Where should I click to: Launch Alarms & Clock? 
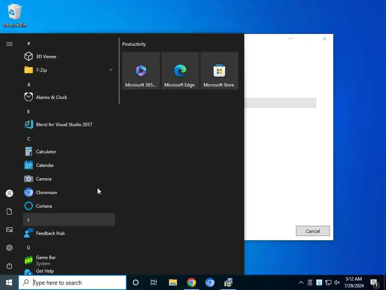point(69,97)
